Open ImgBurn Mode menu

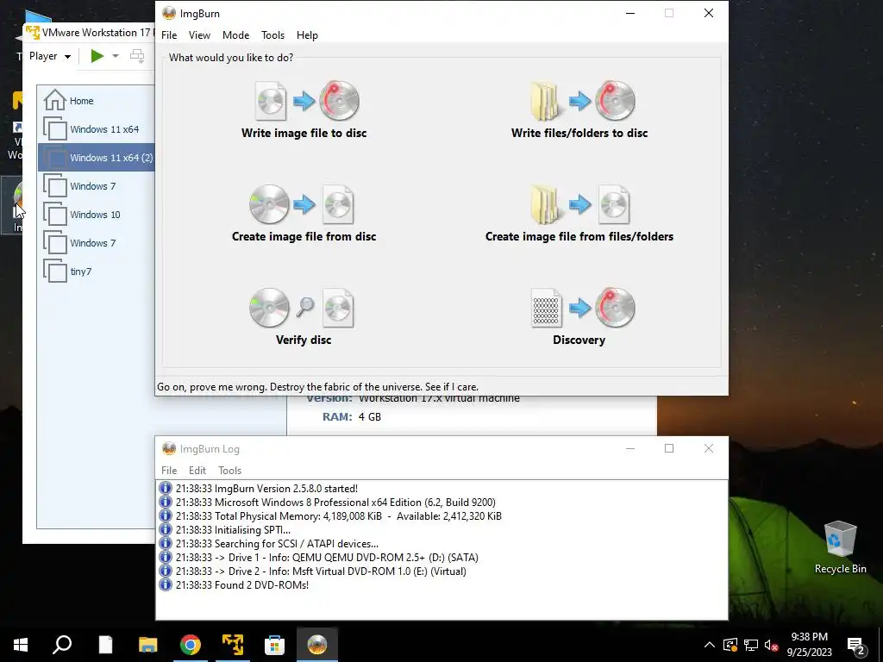236,34
